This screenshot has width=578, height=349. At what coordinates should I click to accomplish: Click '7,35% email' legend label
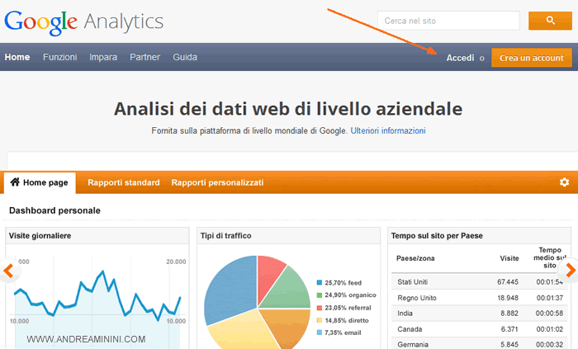tap(343, 332)
